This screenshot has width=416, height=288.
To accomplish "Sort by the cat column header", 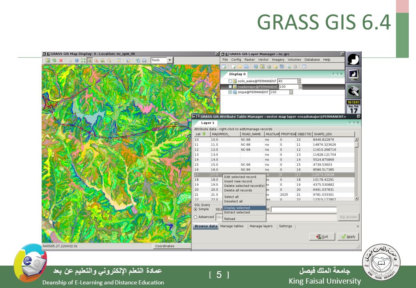I will point(202,134).
